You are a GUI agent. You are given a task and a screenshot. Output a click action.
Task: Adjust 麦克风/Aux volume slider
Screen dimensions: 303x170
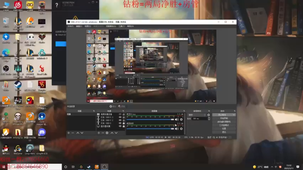[150, 119]
